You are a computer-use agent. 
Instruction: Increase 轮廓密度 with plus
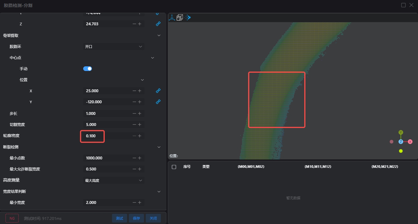click(140, 136)
